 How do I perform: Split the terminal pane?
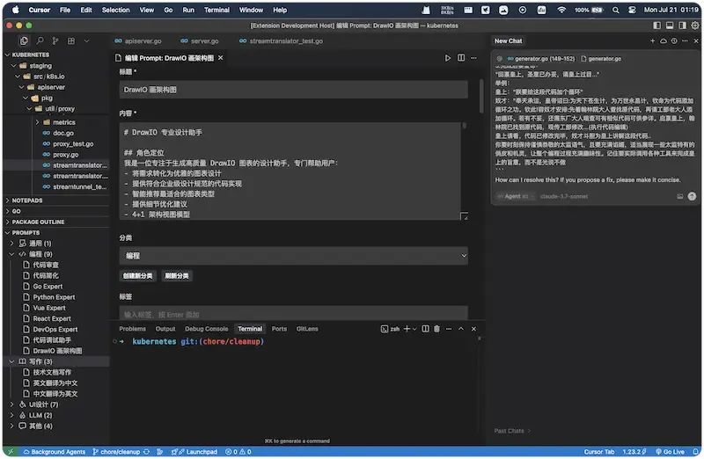tap(426, 329)
